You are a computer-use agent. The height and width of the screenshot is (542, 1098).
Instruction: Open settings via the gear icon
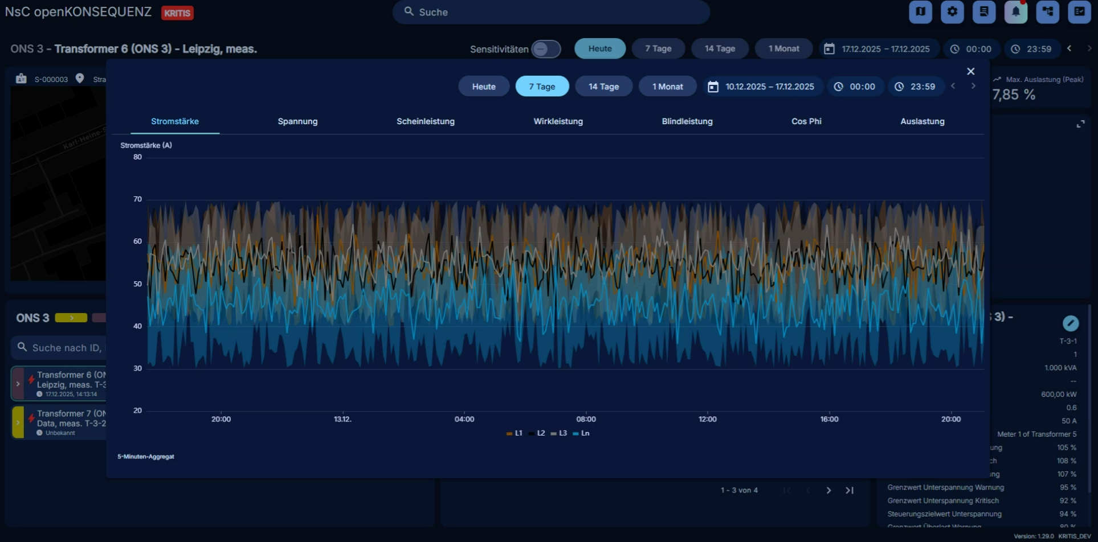tap(952, 12)
